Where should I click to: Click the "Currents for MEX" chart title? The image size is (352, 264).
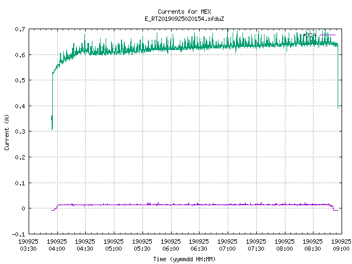pyautogui.click(x=184, y=12)
